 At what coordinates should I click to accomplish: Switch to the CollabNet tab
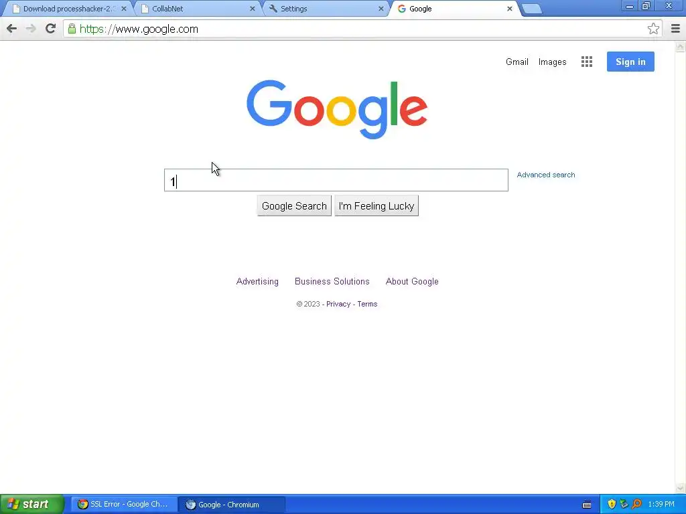[x=197, y=9]
